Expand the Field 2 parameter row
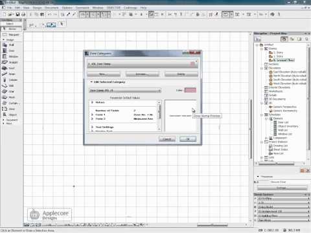The image size is (311, 233). click(x=93, y=118)
